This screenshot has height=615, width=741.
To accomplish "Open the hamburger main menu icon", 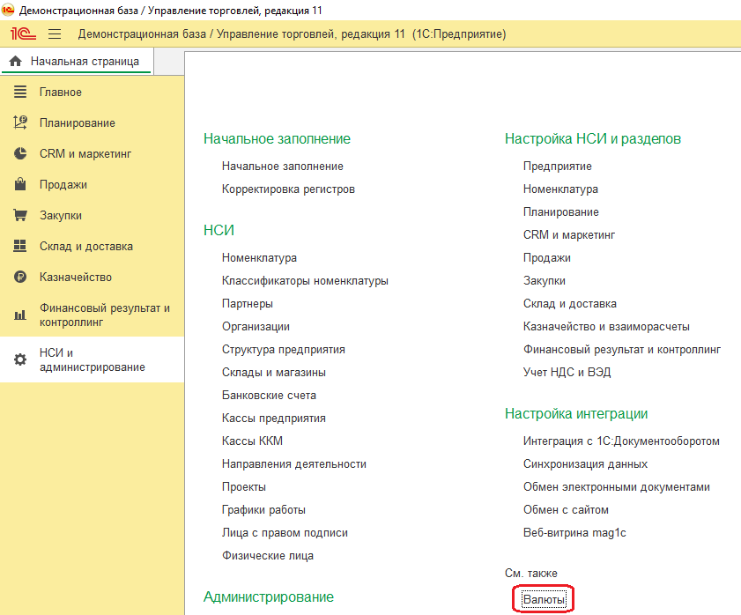I will click(x=55, y=33).
